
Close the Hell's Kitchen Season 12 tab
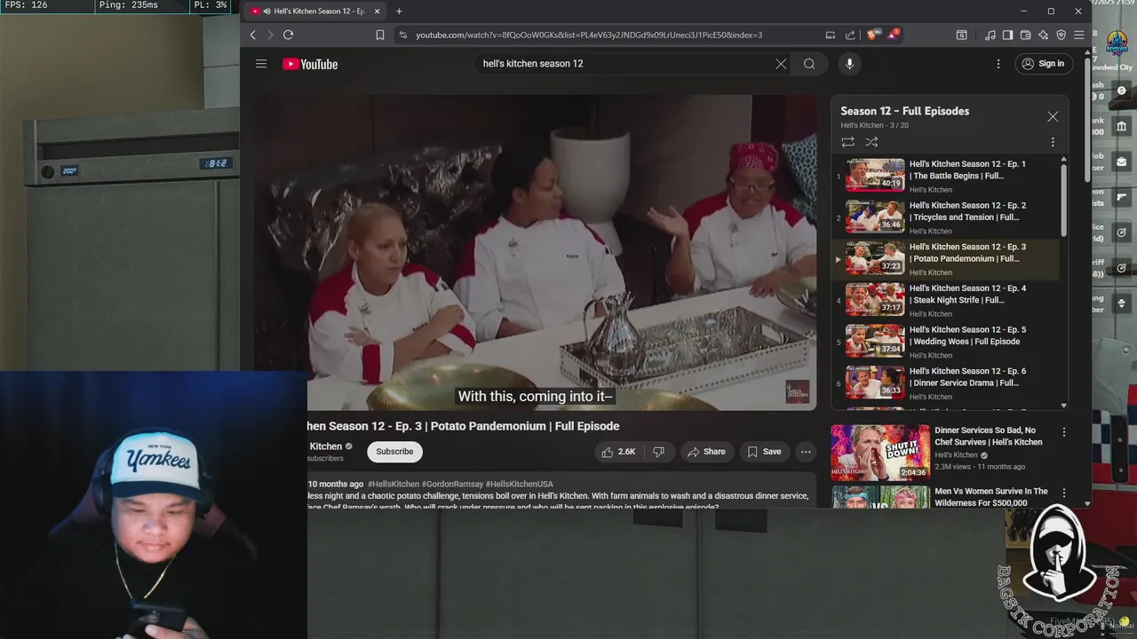coord(378,11)
